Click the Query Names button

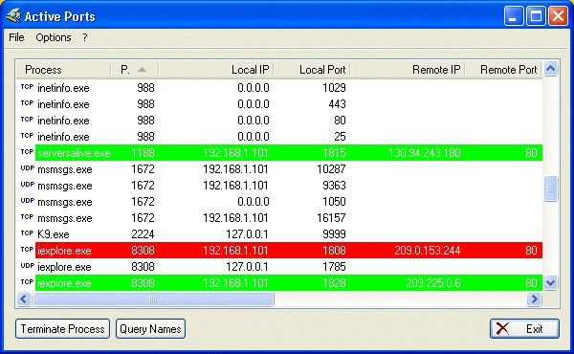click(x=150, y=329)
